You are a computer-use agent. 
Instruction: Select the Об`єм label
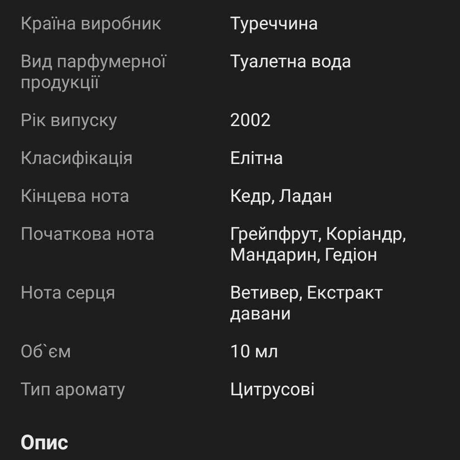46,351
